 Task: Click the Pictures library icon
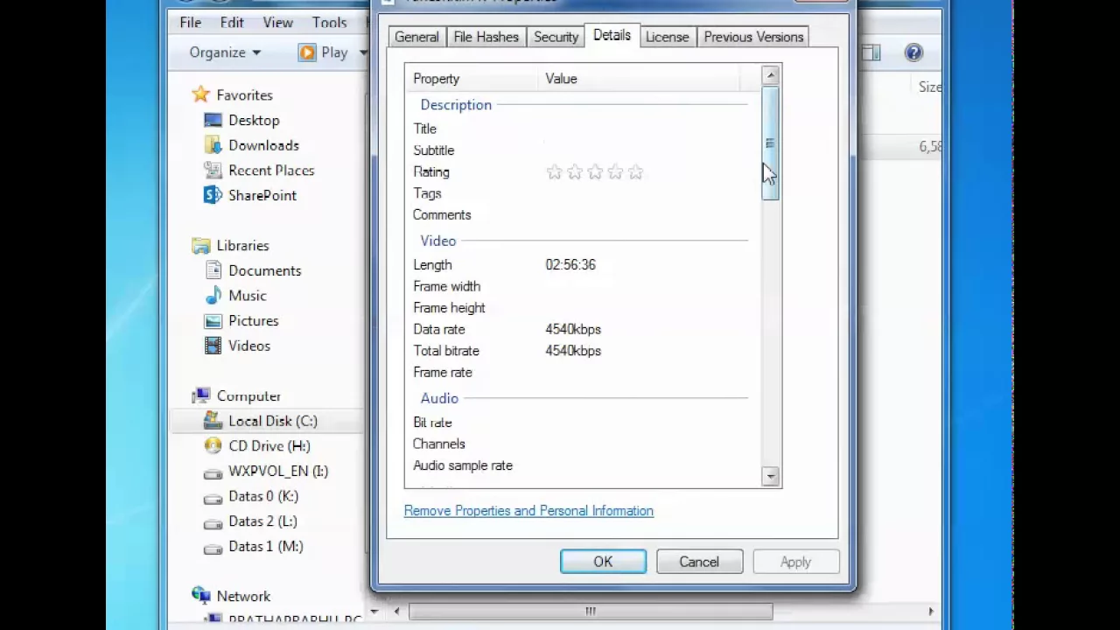pyautogui.click(x=213, y=320)
